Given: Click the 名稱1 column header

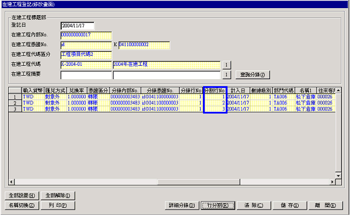Looking at the screenshot, I should coord(306,90).
